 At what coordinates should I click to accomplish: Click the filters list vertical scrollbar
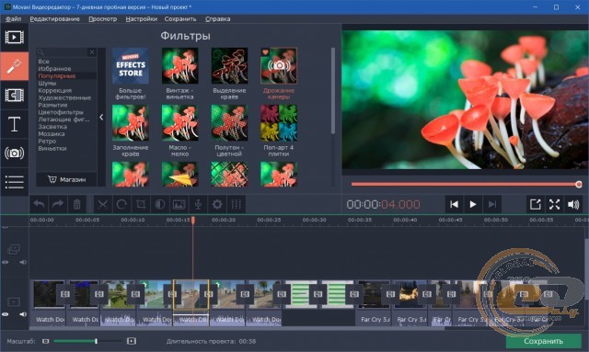click(333, 90)
